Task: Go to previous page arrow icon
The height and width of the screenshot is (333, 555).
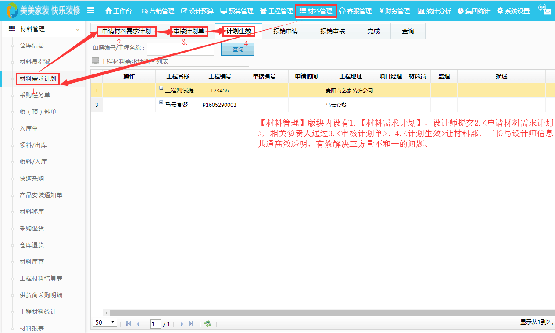Action: [138, 324]
